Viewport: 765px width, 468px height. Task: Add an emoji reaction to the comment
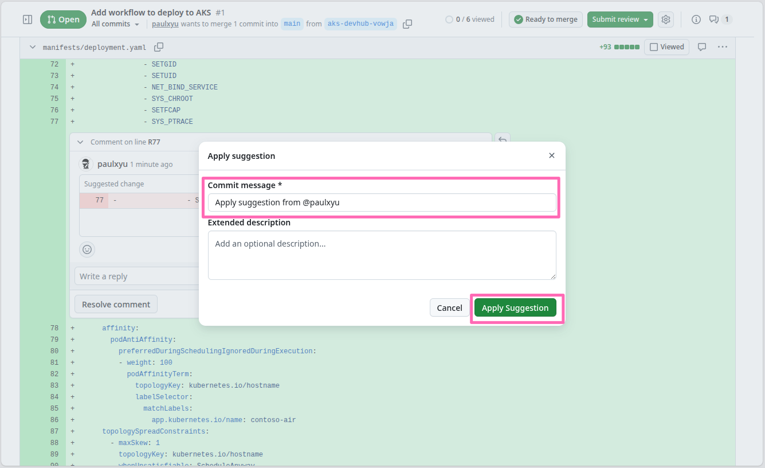(x=87, y=249)
